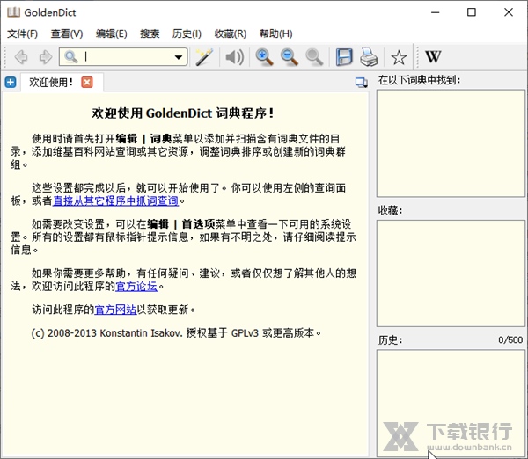The image size is (528, 459).
Task: Click the back navigation arrow
Action: click(x=21, y=58)
